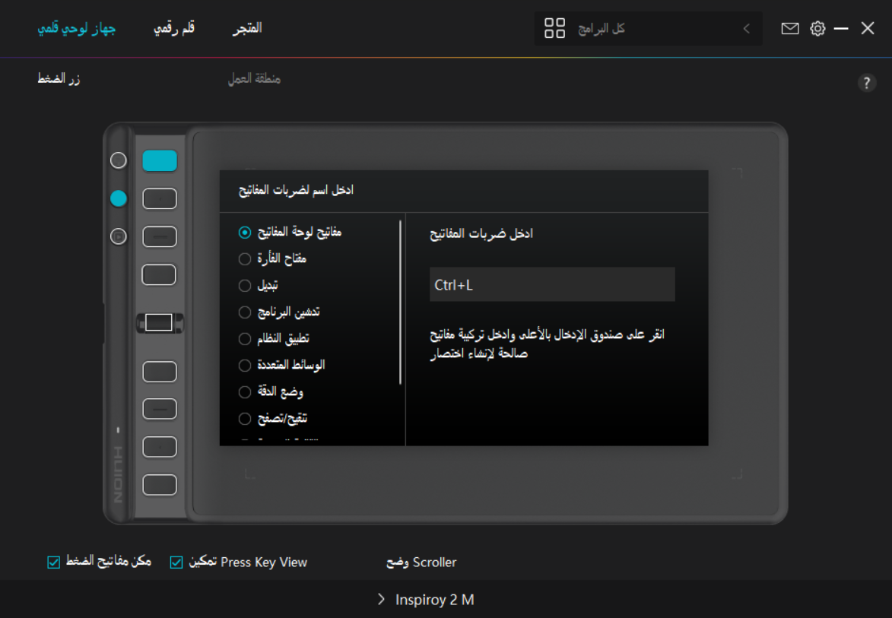Click the mail envelope icon

tap(790, 29)
